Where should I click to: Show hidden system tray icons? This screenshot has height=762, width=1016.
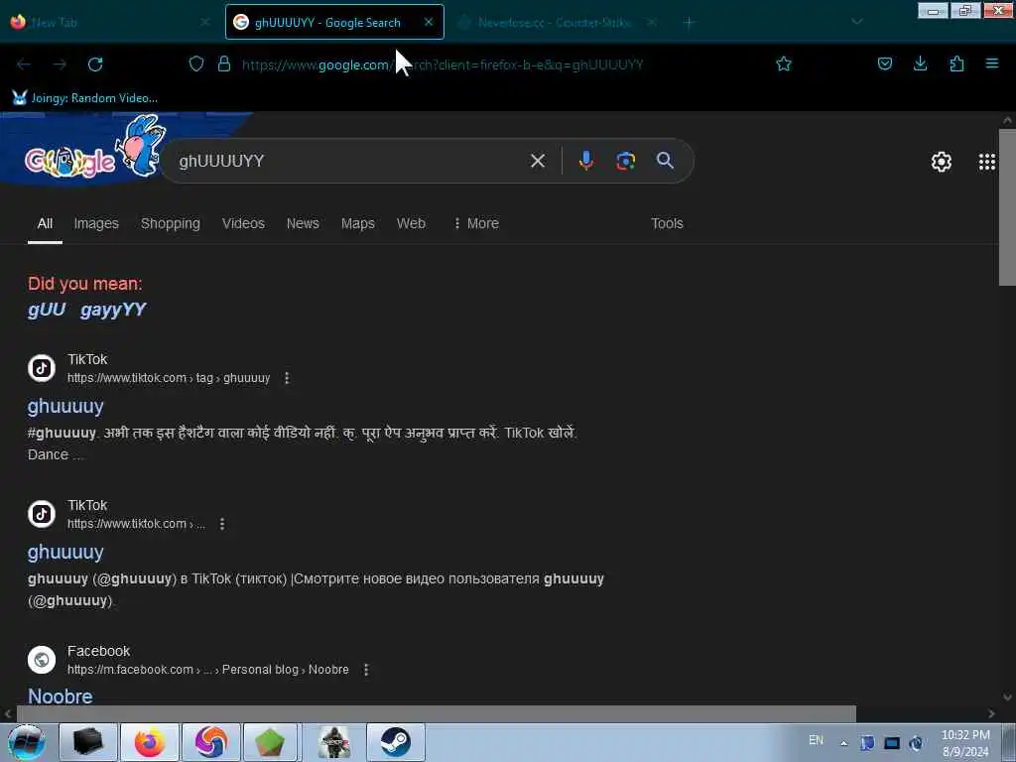tap(843, 743)
